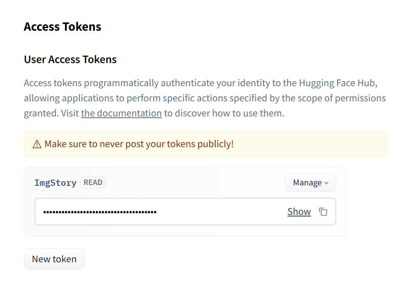
Task: Click the never post tokens publicly warning text
Action: [139, 144]
